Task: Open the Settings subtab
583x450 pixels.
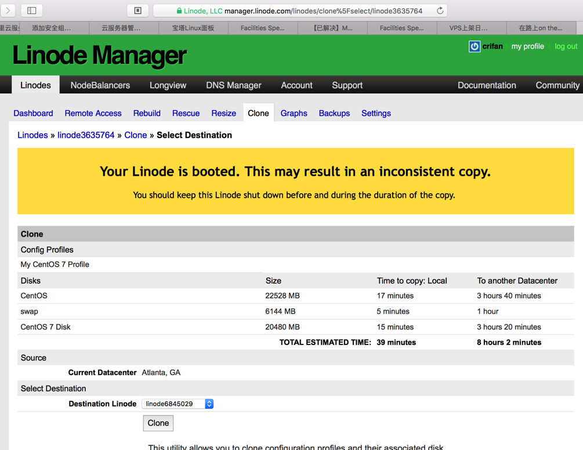Action: (376, 113)
